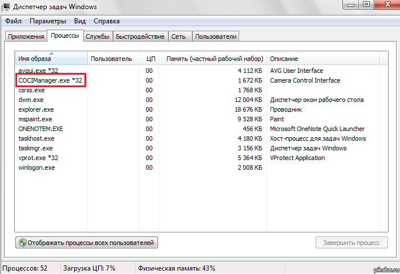Viewport: 400px width, 274px height.
Task: Click the Paint description cell
Action: [277, 119]
